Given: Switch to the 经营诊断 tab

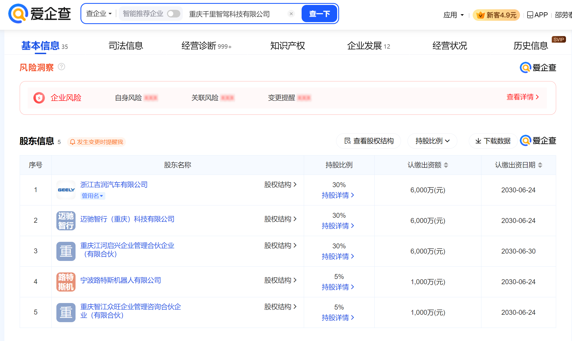Looking at the screenshot, I should pyautogui.click(x=206, y=46).
